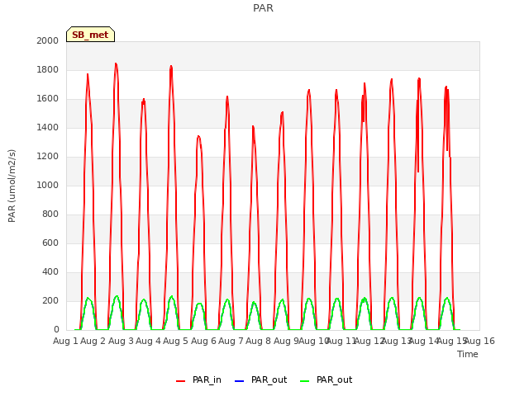The width and height of the screenshot is (529, 396).
Task: Click the green PAR_out legend swatch
Action: [305, 381]
